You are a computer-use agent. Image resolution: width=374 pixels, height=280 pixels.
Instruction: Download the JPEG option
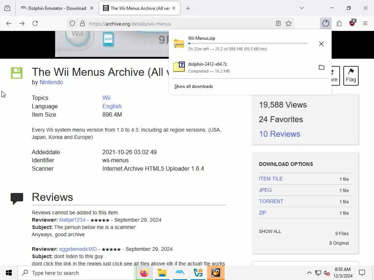click(x=265, y=190)
